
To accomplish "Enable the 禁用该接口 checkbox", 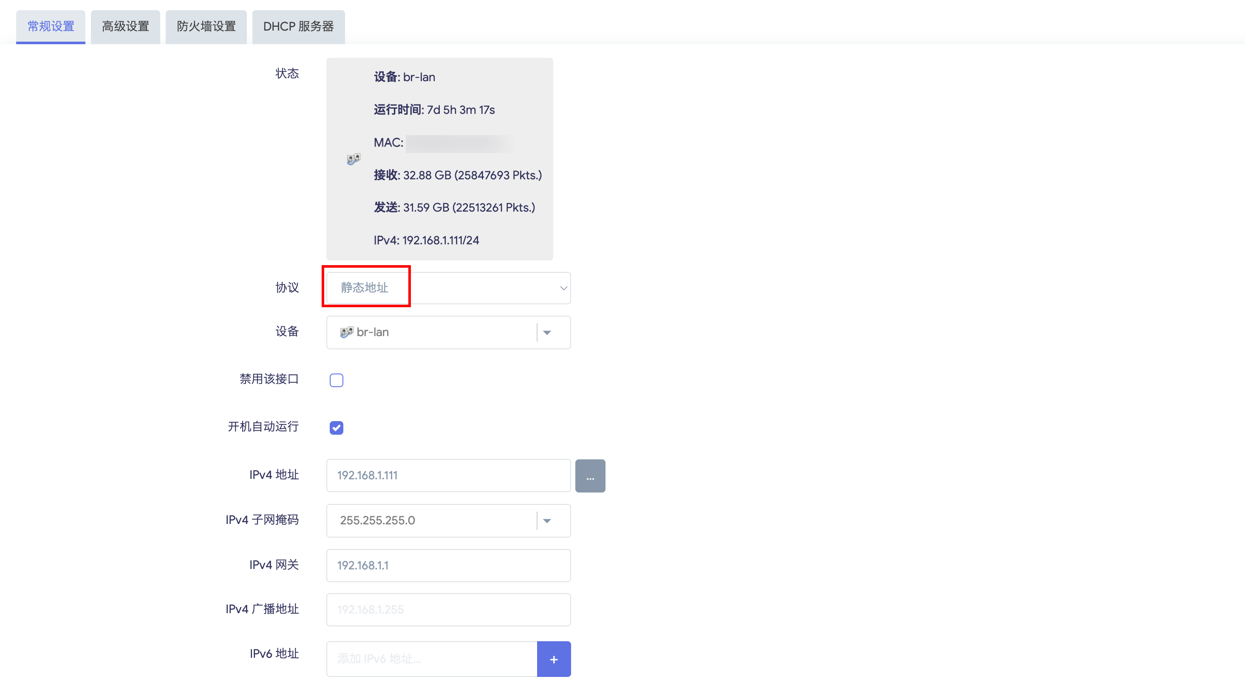I will 337,380.
